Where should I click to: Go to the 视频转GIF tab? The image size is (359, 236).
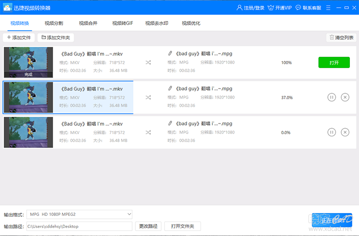pyautogui.click(x=123, y=23)
